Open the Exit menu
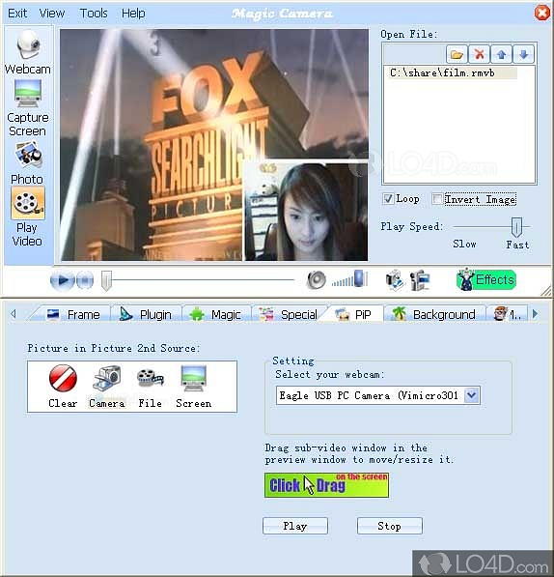The width and height of the screenshot is (554, 577). (17, 14)
